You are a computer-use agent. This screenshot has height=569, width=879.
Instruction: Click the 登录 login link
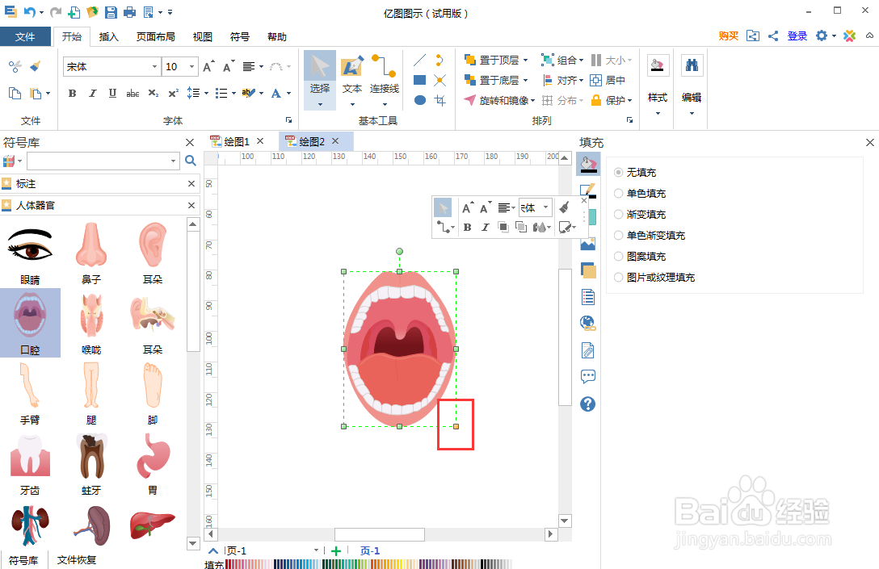coord(797,36)
